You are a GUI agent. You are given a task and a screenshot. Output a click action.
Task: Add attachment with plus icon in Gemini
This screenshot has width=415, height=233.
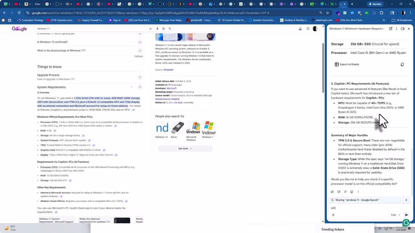point(333,215)
